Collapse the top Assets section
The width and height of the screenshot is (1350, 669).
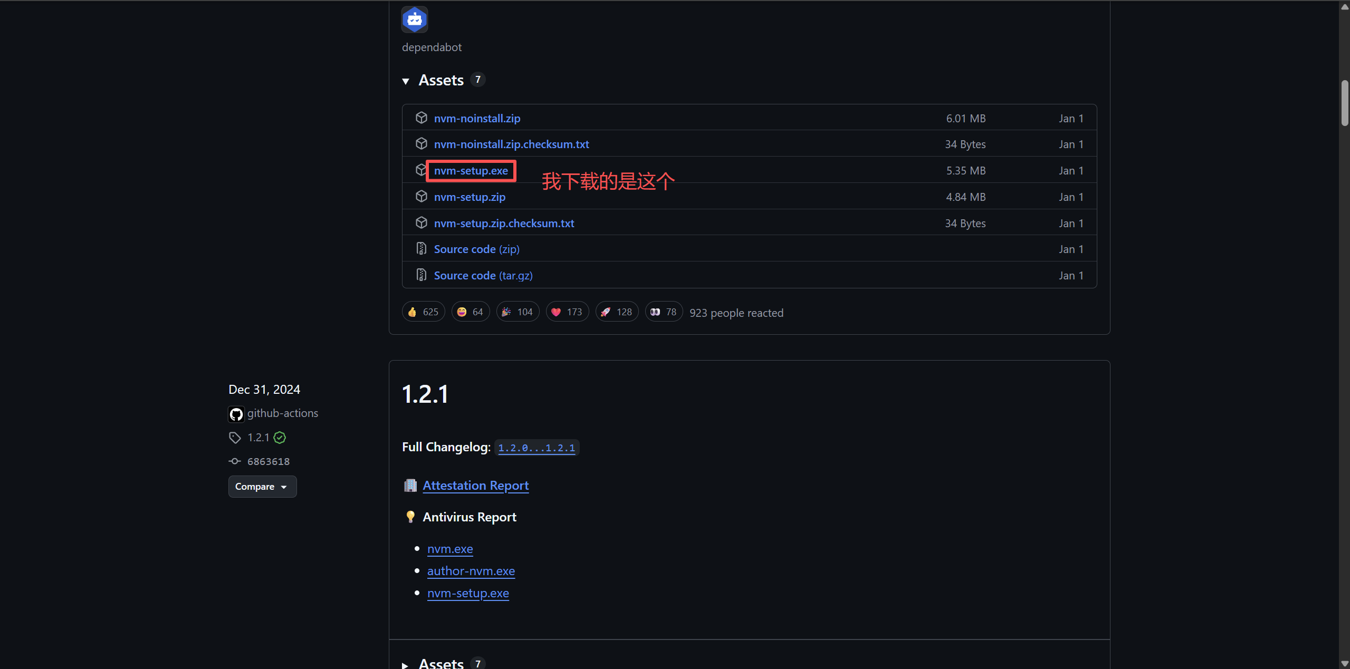point(406,81)
